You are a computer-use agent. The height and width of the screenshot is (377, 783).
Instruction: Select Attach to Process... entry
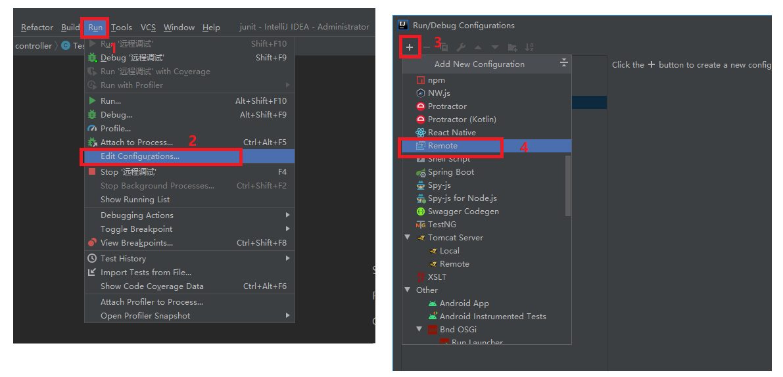[x=190, y=143]
